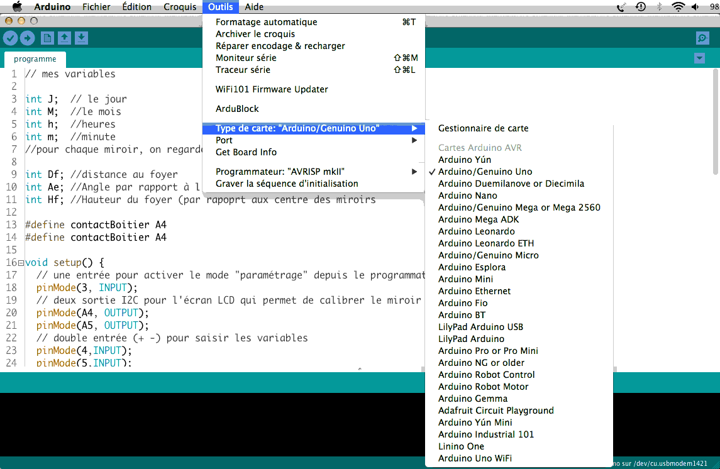Image resolution: width=720 pixels, height=469 pixels.
Task: Open the Croquis menu
Action: click(x=180, y=7)
